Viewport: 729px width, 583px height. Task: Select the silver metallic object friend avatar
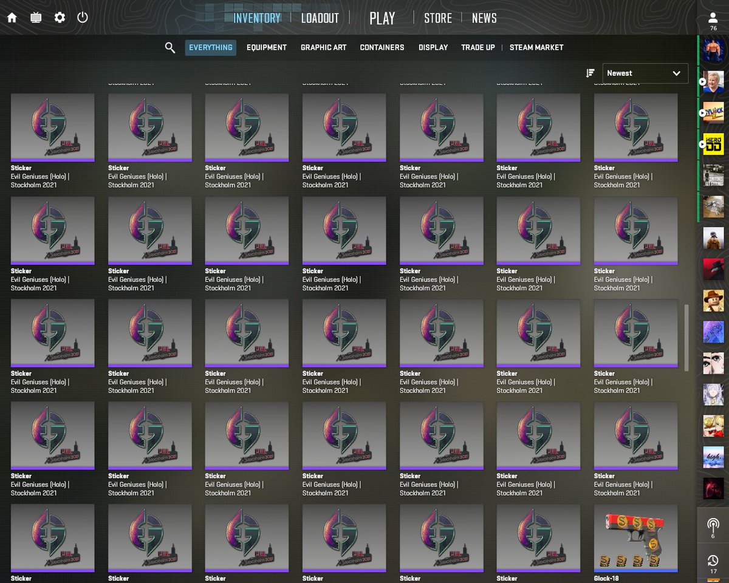713,206
